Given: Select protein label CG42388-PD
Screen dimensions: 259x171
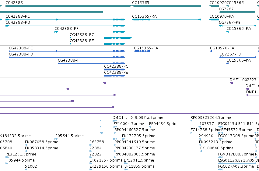Looking at the screenshot, I should pyautogui.click(x=21, y=54).
